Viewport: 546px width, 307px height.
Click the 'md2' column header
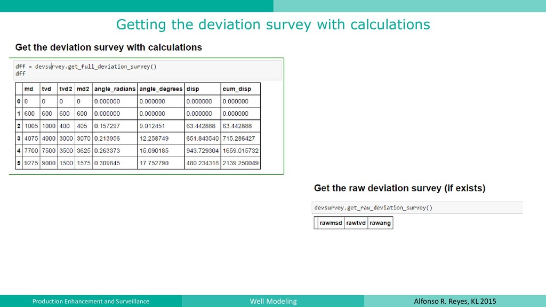83,89
